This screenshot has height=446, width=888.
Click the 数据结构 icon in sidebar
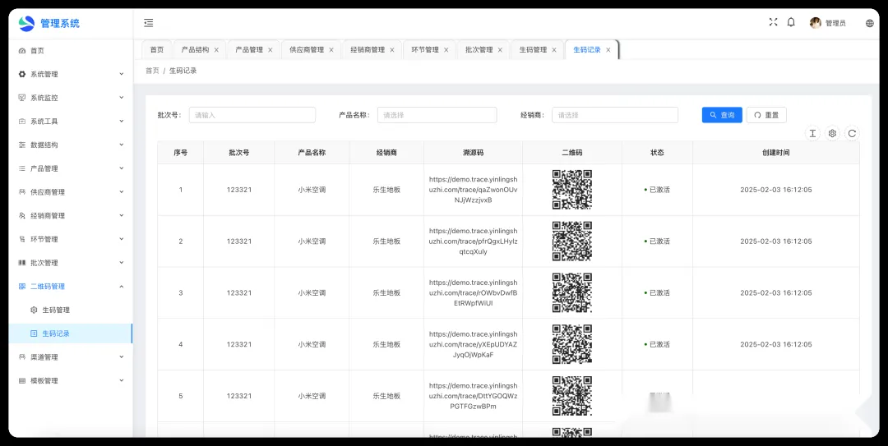click(x=22, y=145)
